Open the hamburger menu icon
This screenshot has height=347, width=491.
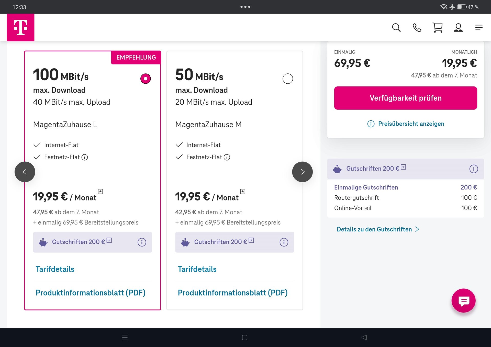tap(479, 27)
